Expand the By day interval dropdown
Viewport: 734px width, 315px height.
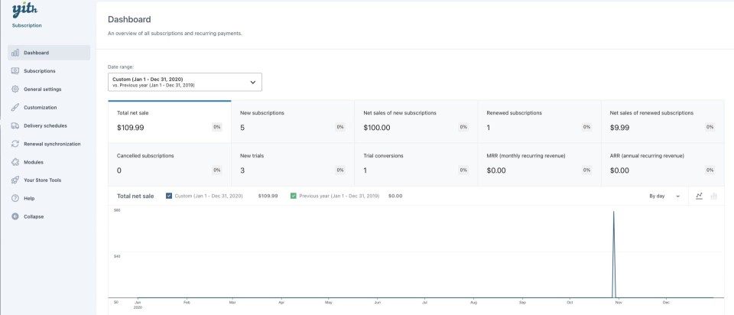664,196
